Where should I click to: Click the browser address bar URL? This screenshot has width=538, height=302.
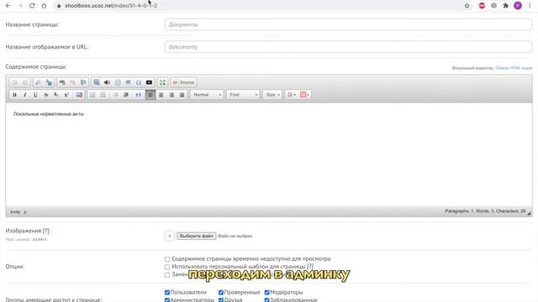pyautogui.click(x=111, y=6)
